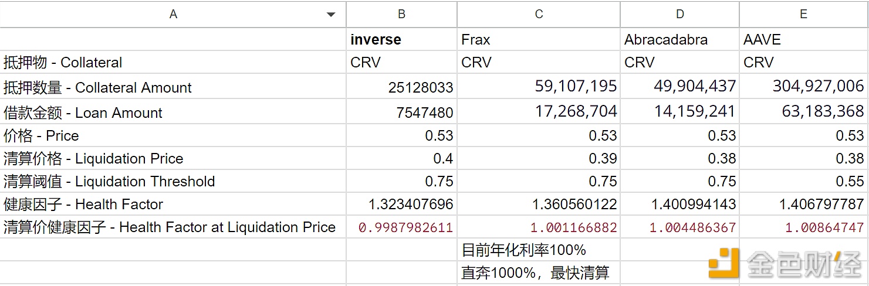The height and width of the screenshot is (286, 869).
Task: Click red value 1.00864747
Action: (803, 227)
